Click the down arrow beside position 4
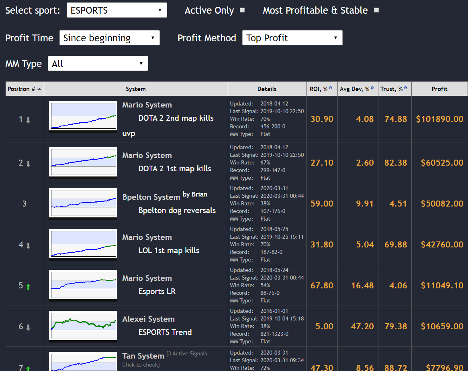Screen dimensions: 468x371 coord(29,246)
